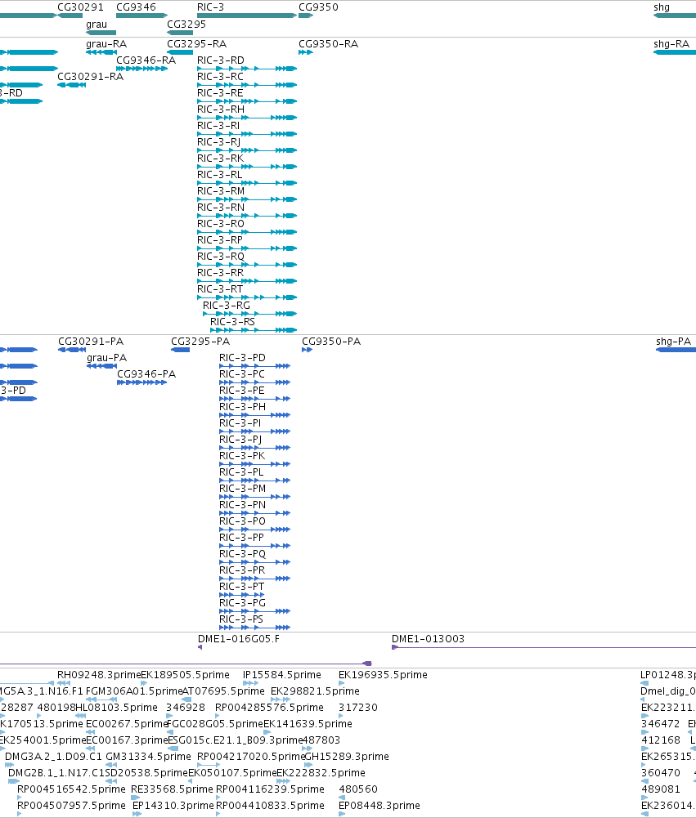Click EST GH15289.3prime
Image resolution: width=696 pixels, height=818 pixels.
[308, 765]
